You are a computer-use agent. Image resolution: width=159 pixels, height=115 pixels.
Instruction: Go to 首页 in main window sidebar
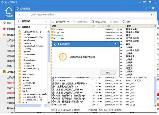coord(7,23)
